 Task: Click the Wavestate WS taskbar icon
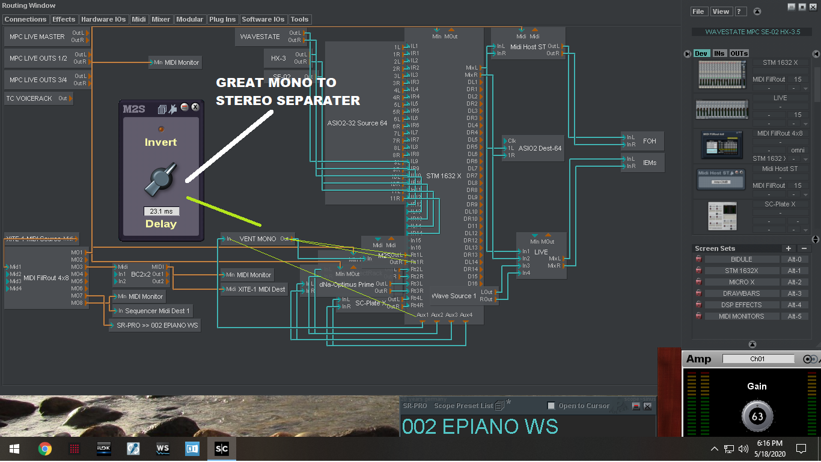pos(163,448)
